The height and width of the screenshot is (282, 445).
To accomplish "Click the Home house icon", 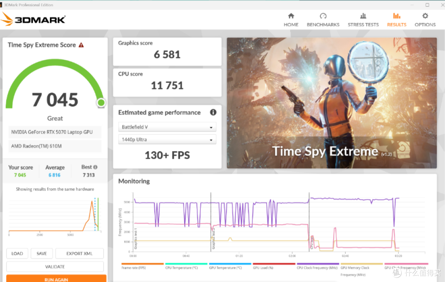I will (291, 16).
